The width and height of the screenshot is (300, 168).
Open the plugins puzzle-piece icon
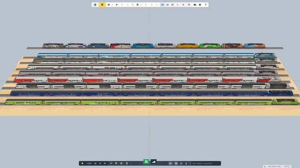pyautogui.click(x=200, y=4)
